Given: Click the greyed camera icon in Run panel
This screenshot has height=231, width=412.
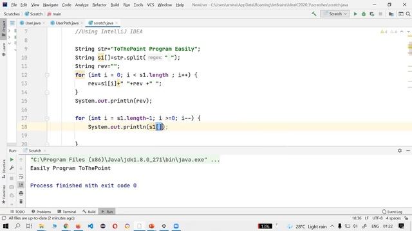Looking at the screenshot, I should point(12,187).
